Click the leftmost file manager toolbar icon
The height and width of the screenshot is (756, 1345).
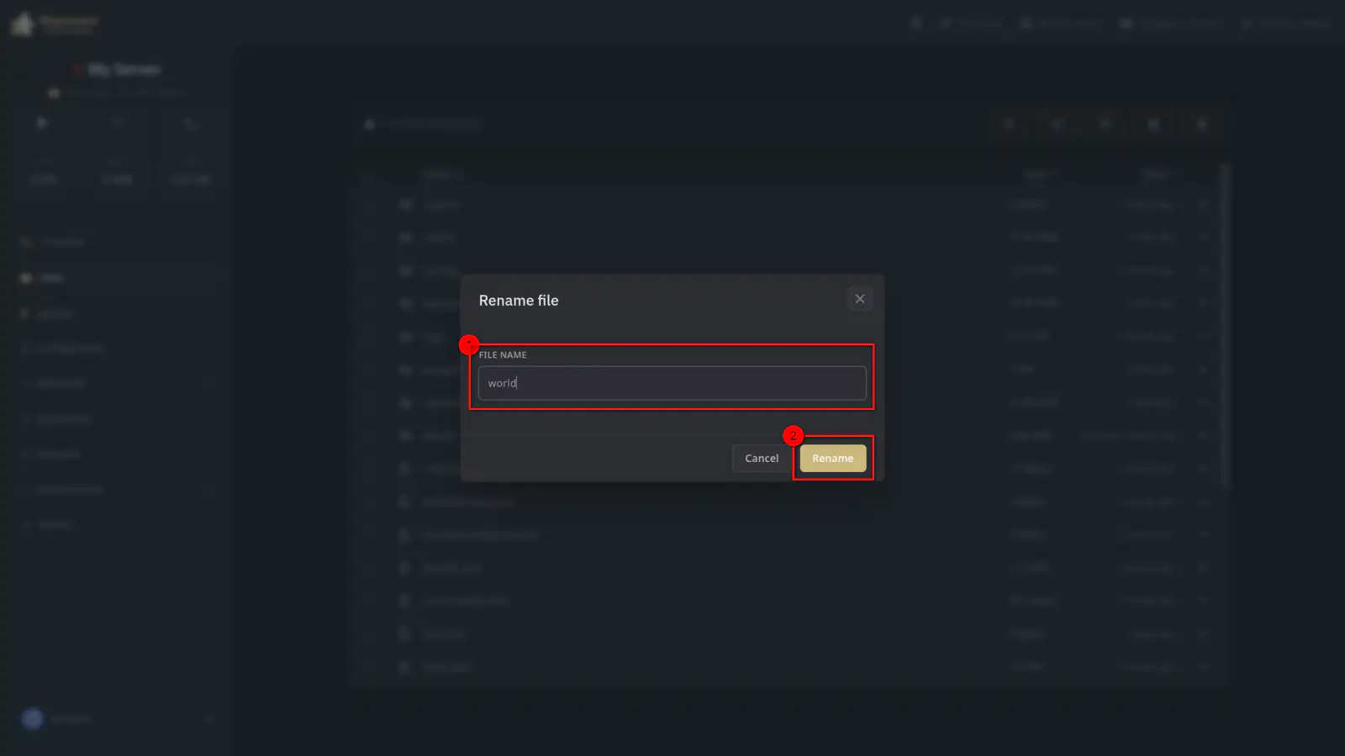(x=1009, y=124)
